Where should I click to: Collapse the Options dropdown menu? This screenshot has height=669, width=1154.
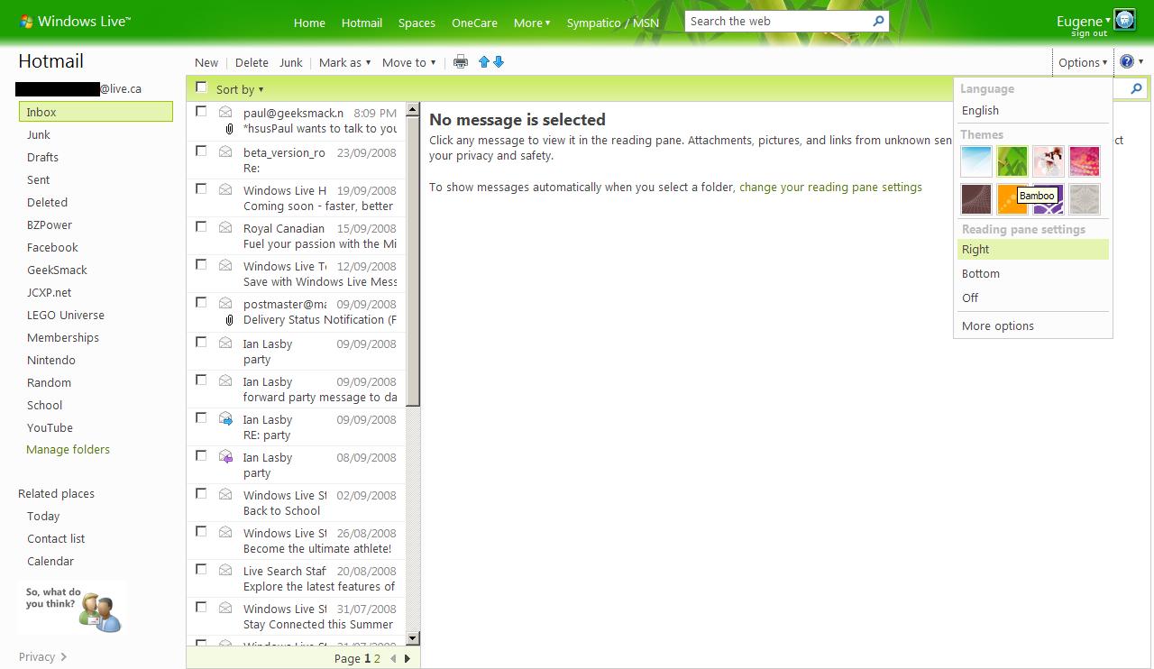(x=1083, y=62)
